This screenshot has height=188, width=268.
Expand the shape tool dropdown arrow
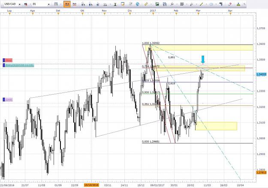click(217, 4)
